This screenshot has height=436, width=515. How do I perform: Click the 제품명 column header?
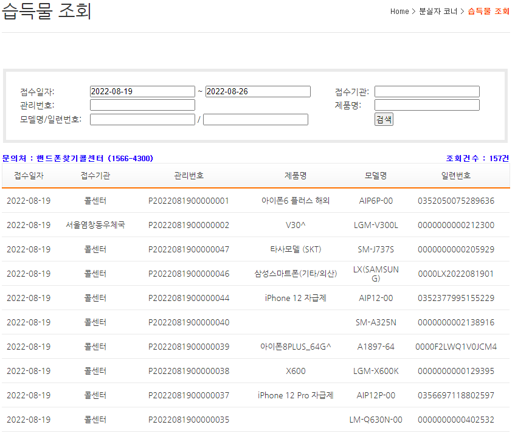tap(294, 175)
